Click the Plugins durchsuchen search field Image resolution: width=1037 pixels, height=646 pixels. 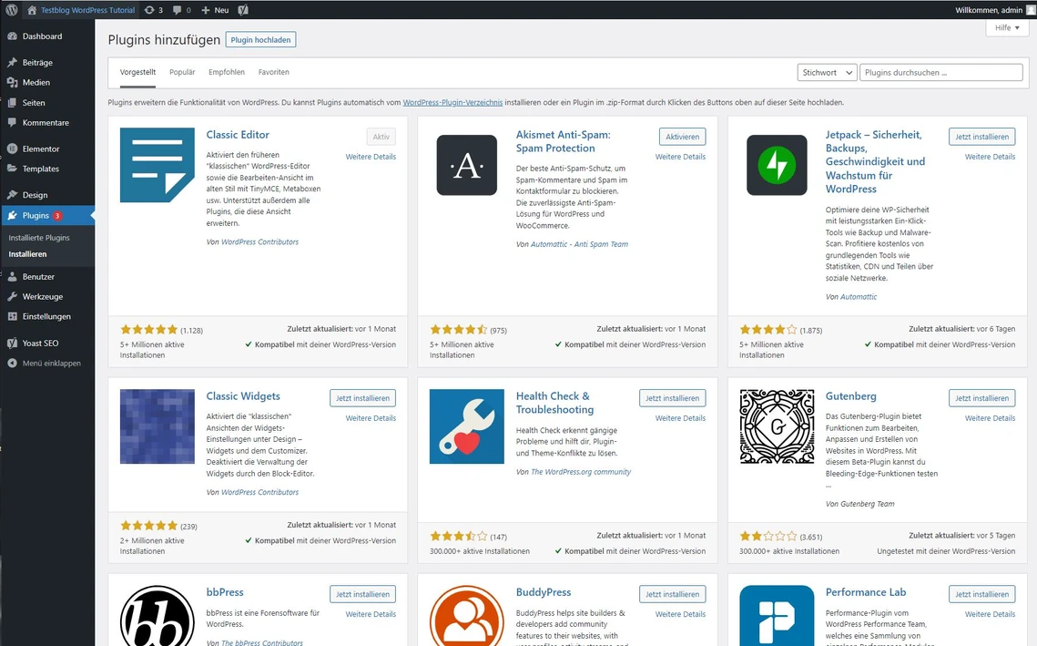pos(940,73)
